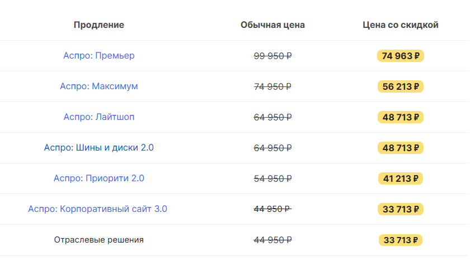Click the Отраслевые решения row label
This screenshot has width=470, height=266.
tap(99, 240)
